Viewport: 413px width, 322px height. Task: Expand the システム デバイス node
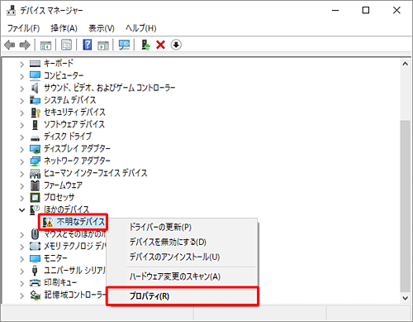(22, 101)
